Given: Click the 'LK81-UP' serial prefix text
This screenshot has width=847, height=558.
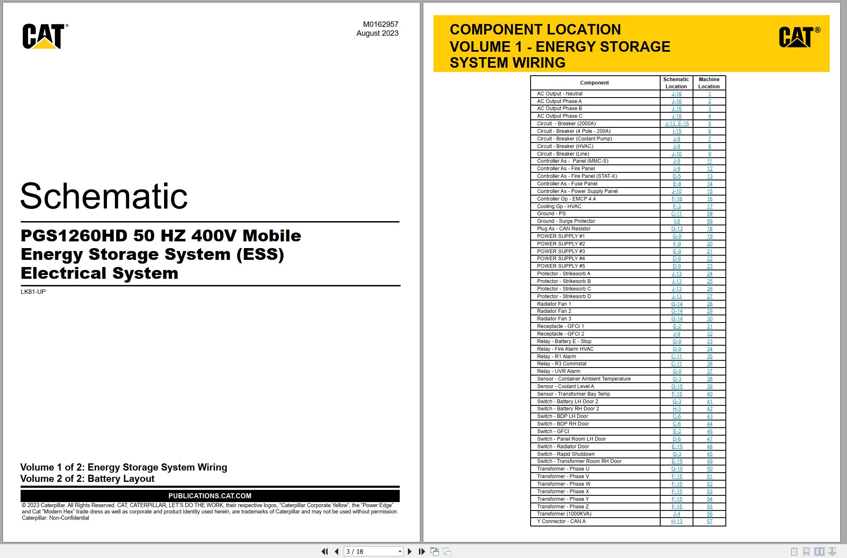Looking at the screenshot, I should (33, 292).
